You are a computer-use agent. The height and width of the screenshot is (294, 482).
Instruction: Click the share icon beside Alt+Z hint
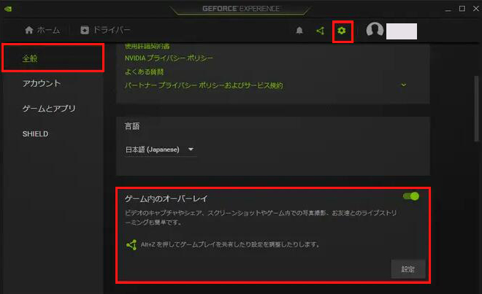131,244
